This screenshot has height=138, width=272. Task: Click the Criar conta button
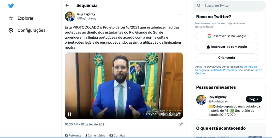coord(227,58)
